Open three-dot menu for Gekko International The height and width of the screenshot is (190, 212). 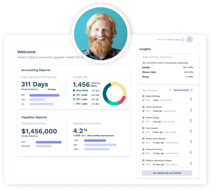[191, 142]
